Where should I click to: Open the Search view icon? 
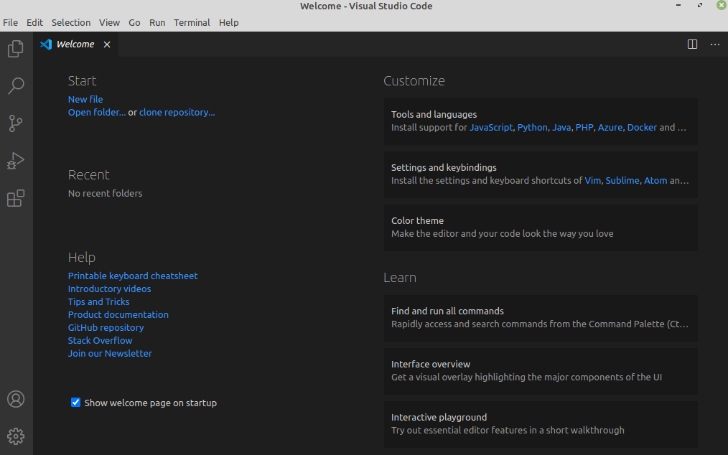tap(16, 86)
